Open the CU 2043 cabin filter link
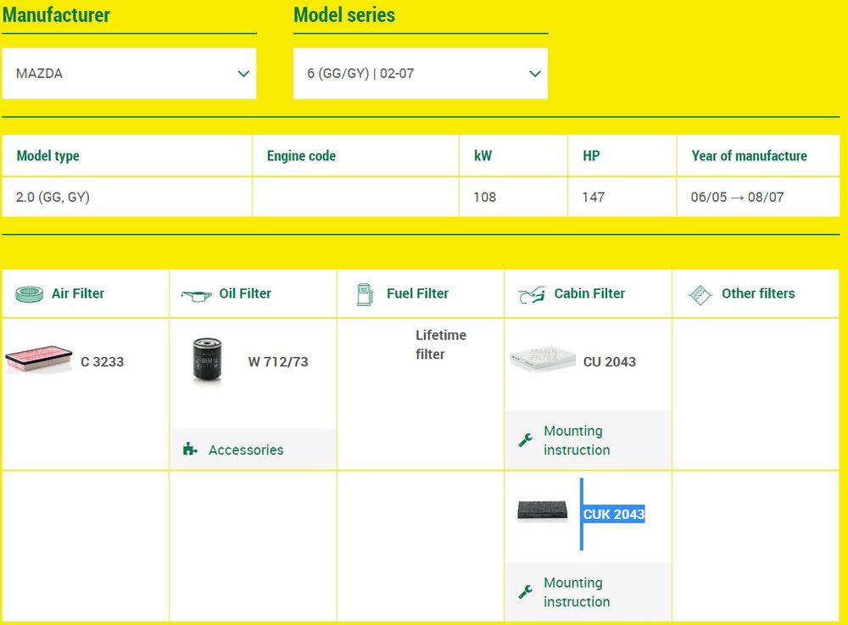 point(610,362)
